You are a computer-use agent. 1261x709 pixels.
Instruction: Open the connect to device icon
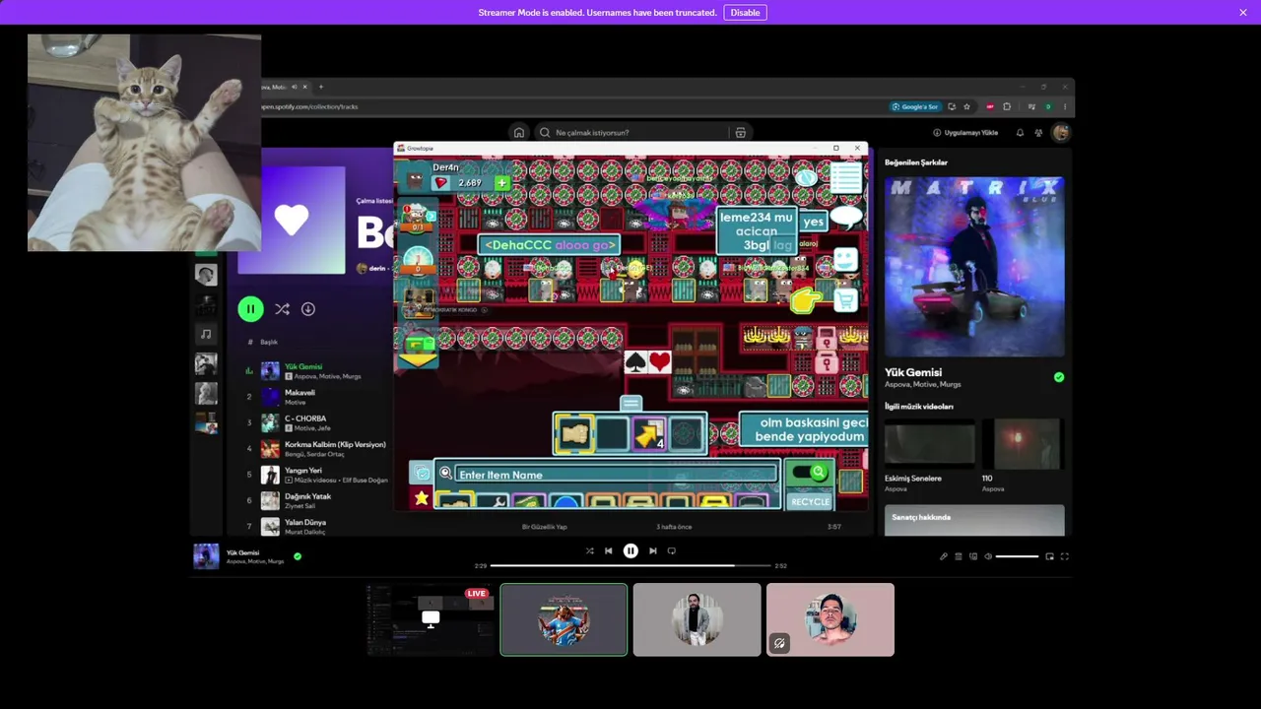click(x=973, y=556)
